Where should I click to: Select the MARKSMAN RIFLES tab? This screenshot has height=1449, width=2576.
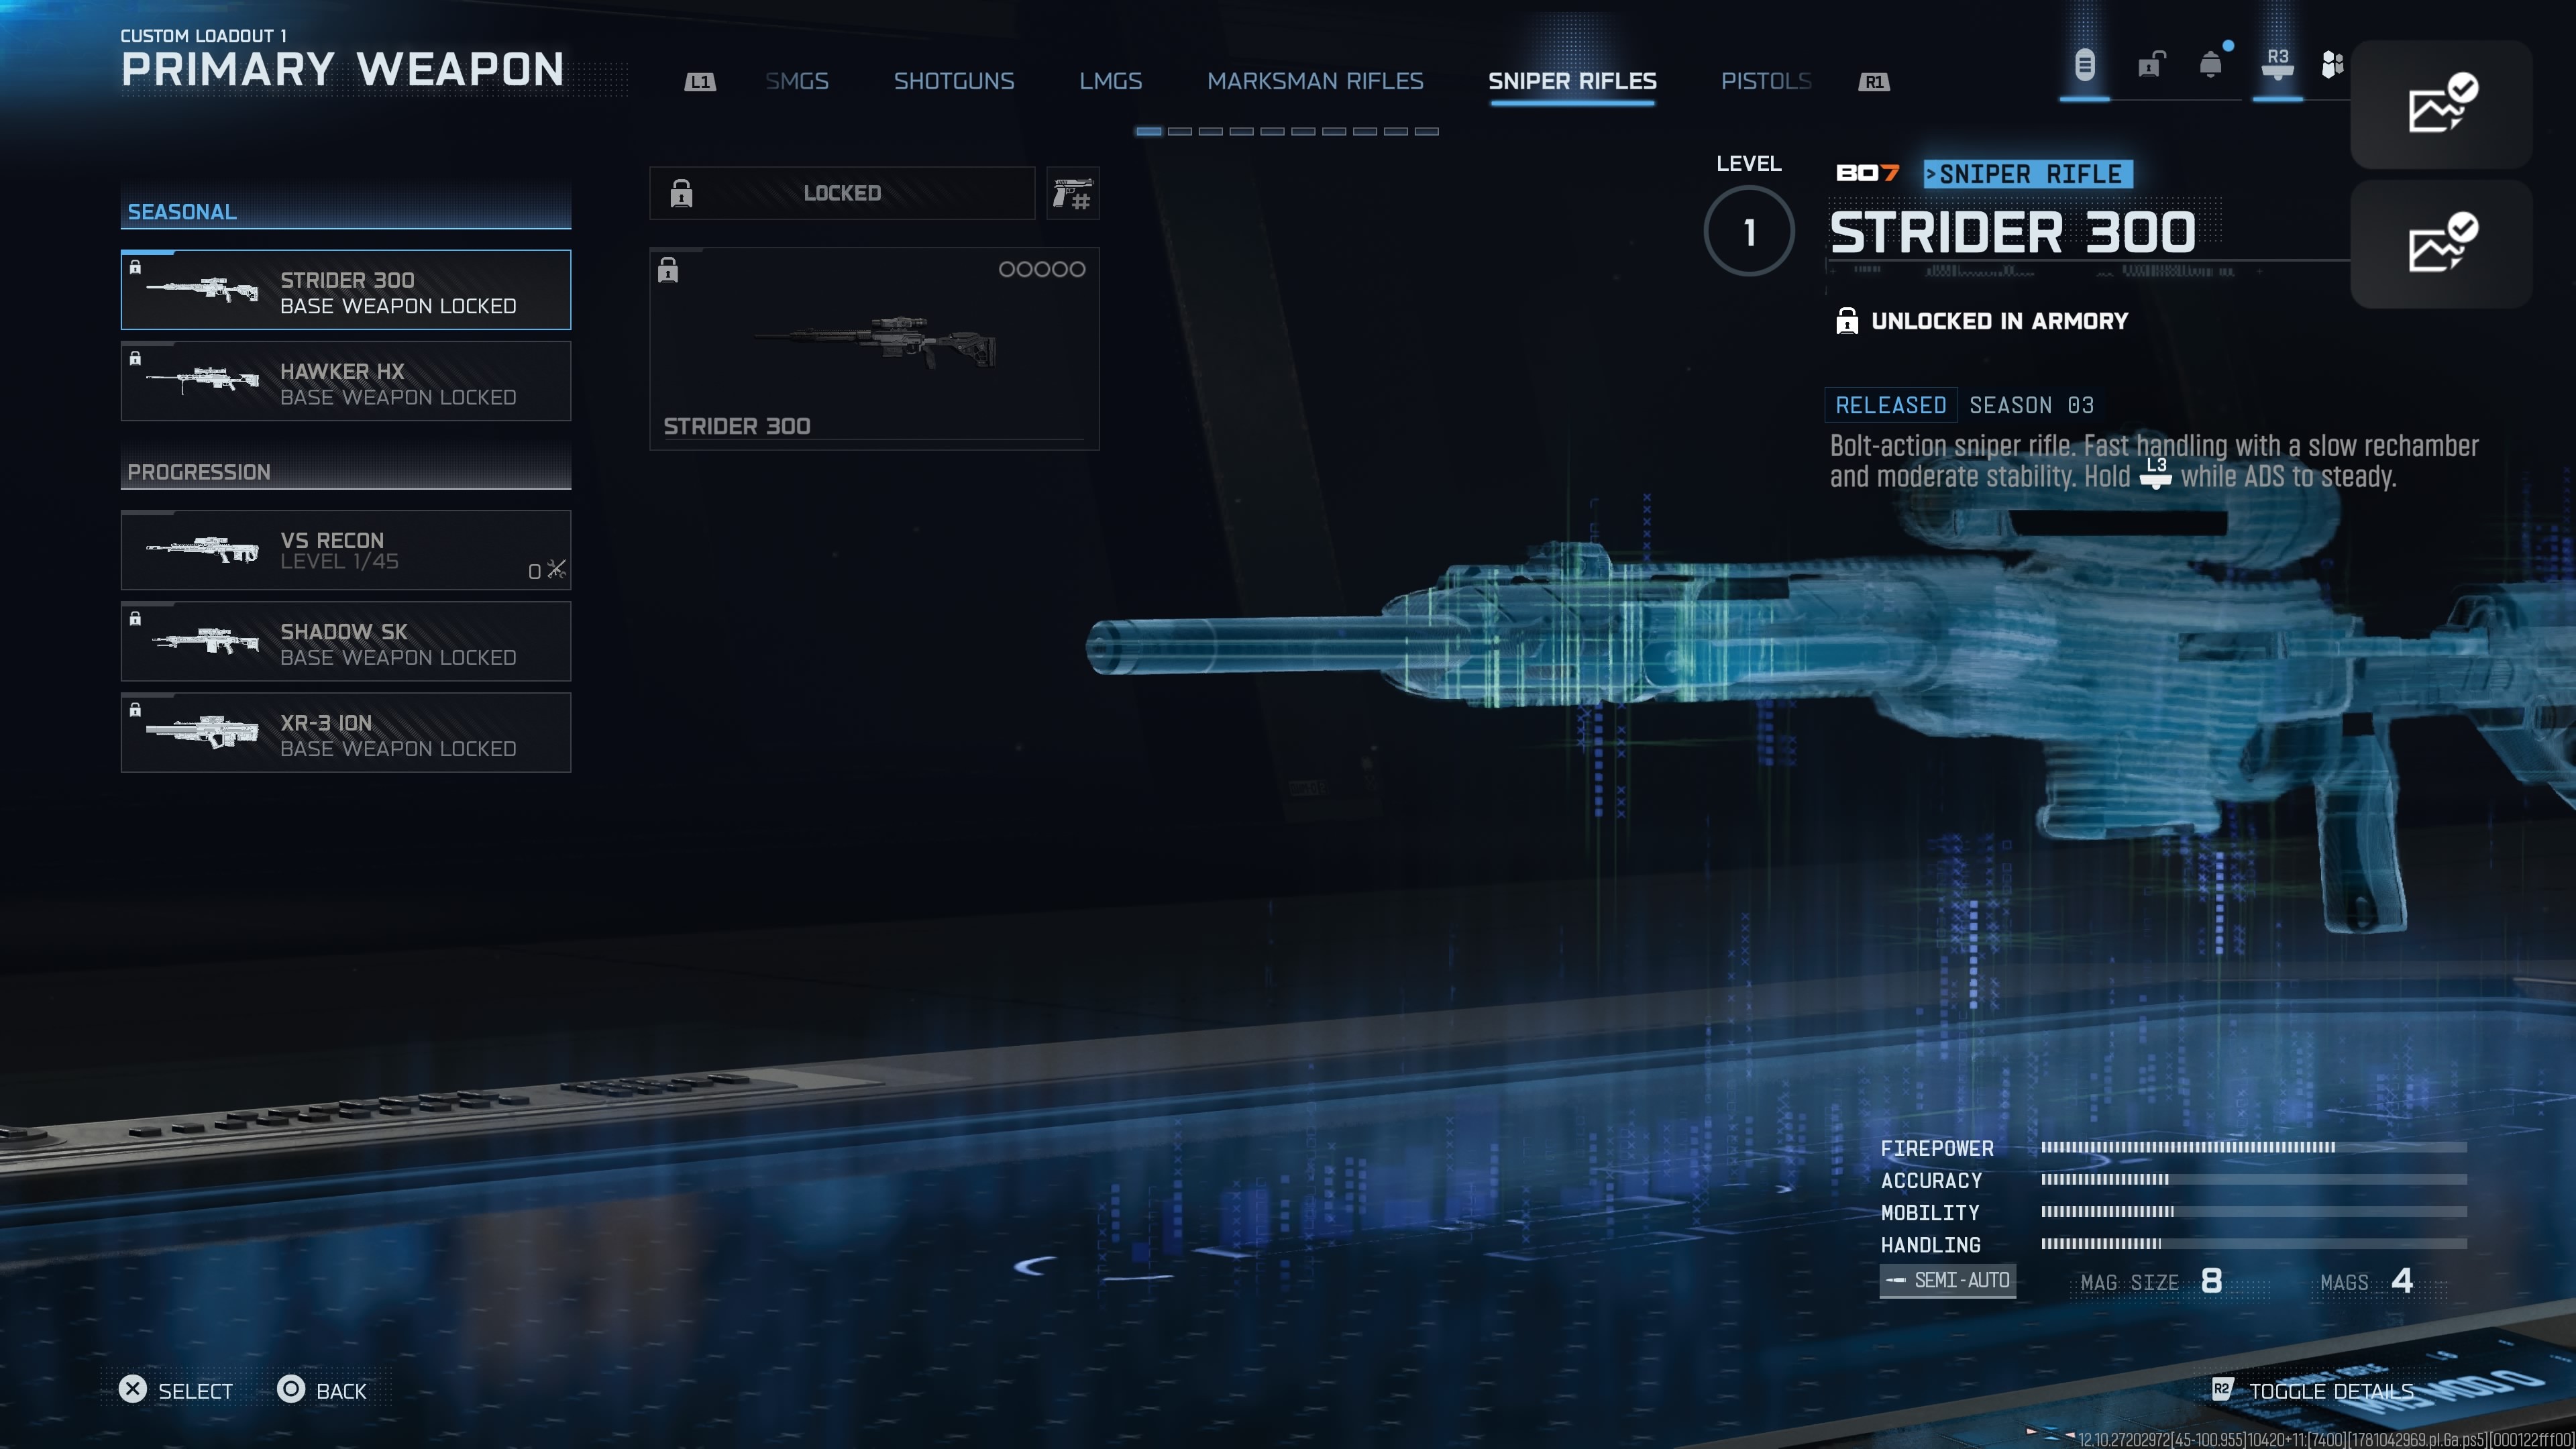(x=1315, y=81)
